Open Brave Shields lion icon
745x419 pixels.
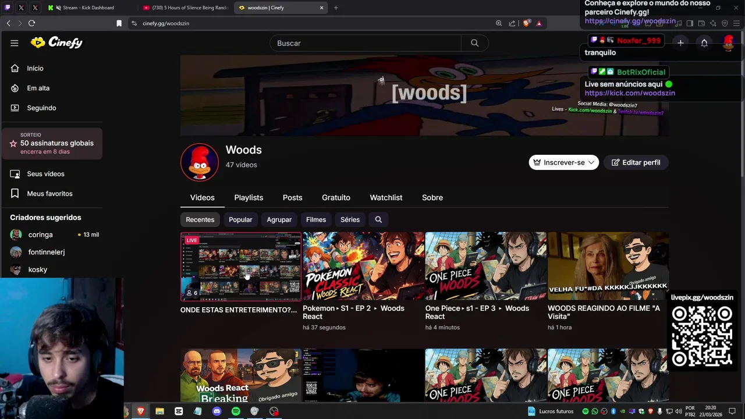point(526,23)
